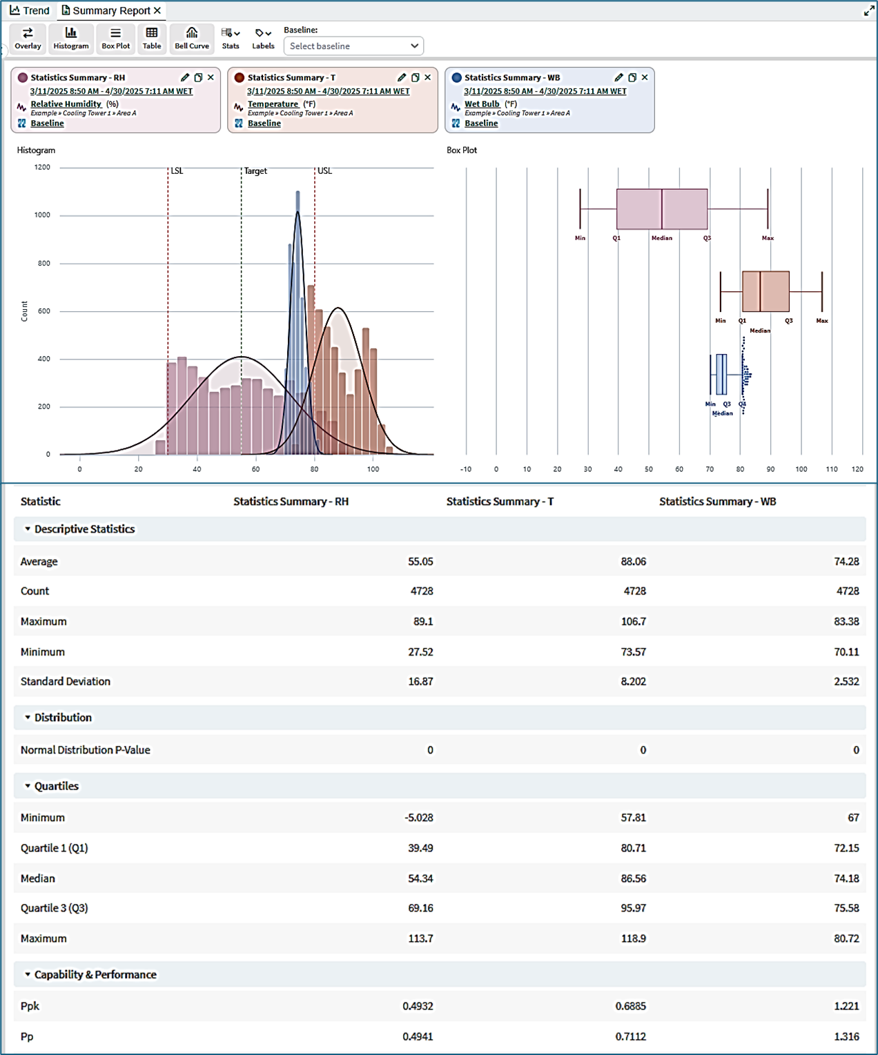This screenshot has height=1055, width=878.
Task: Switch to the Trend tab
Action: pos(30,10)
